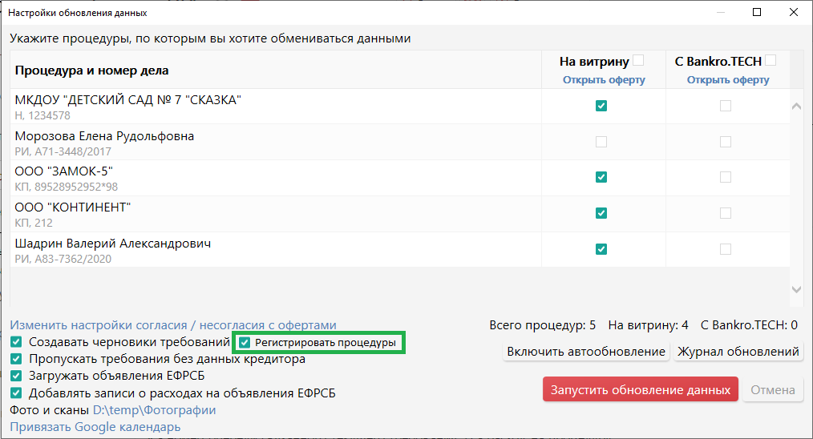Screen dimensions: 813x439
Task: Click 'Привязать Google календарь' link
Action: (x=95, y=427)
